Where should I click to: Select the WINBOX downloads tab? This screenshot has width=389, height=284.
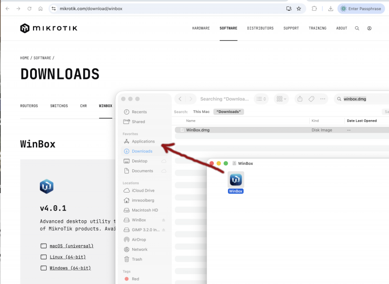pos(106,106)
